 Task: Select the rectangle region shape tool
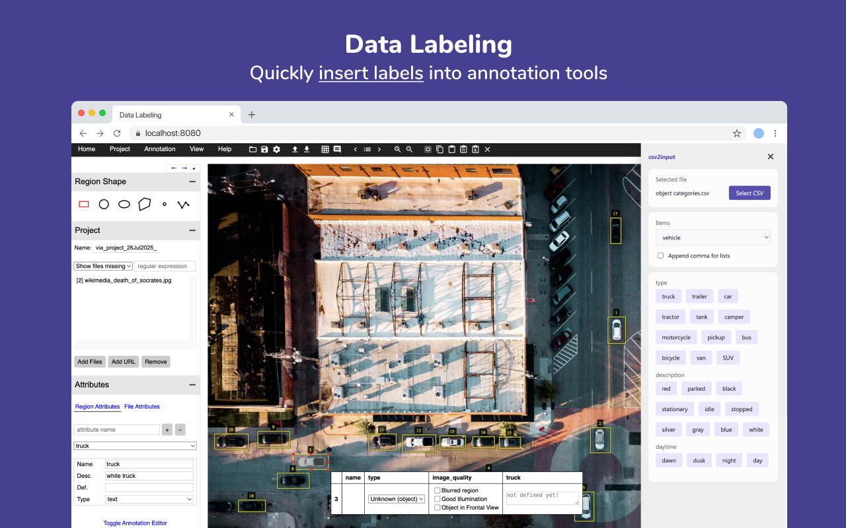coord(83,204)
